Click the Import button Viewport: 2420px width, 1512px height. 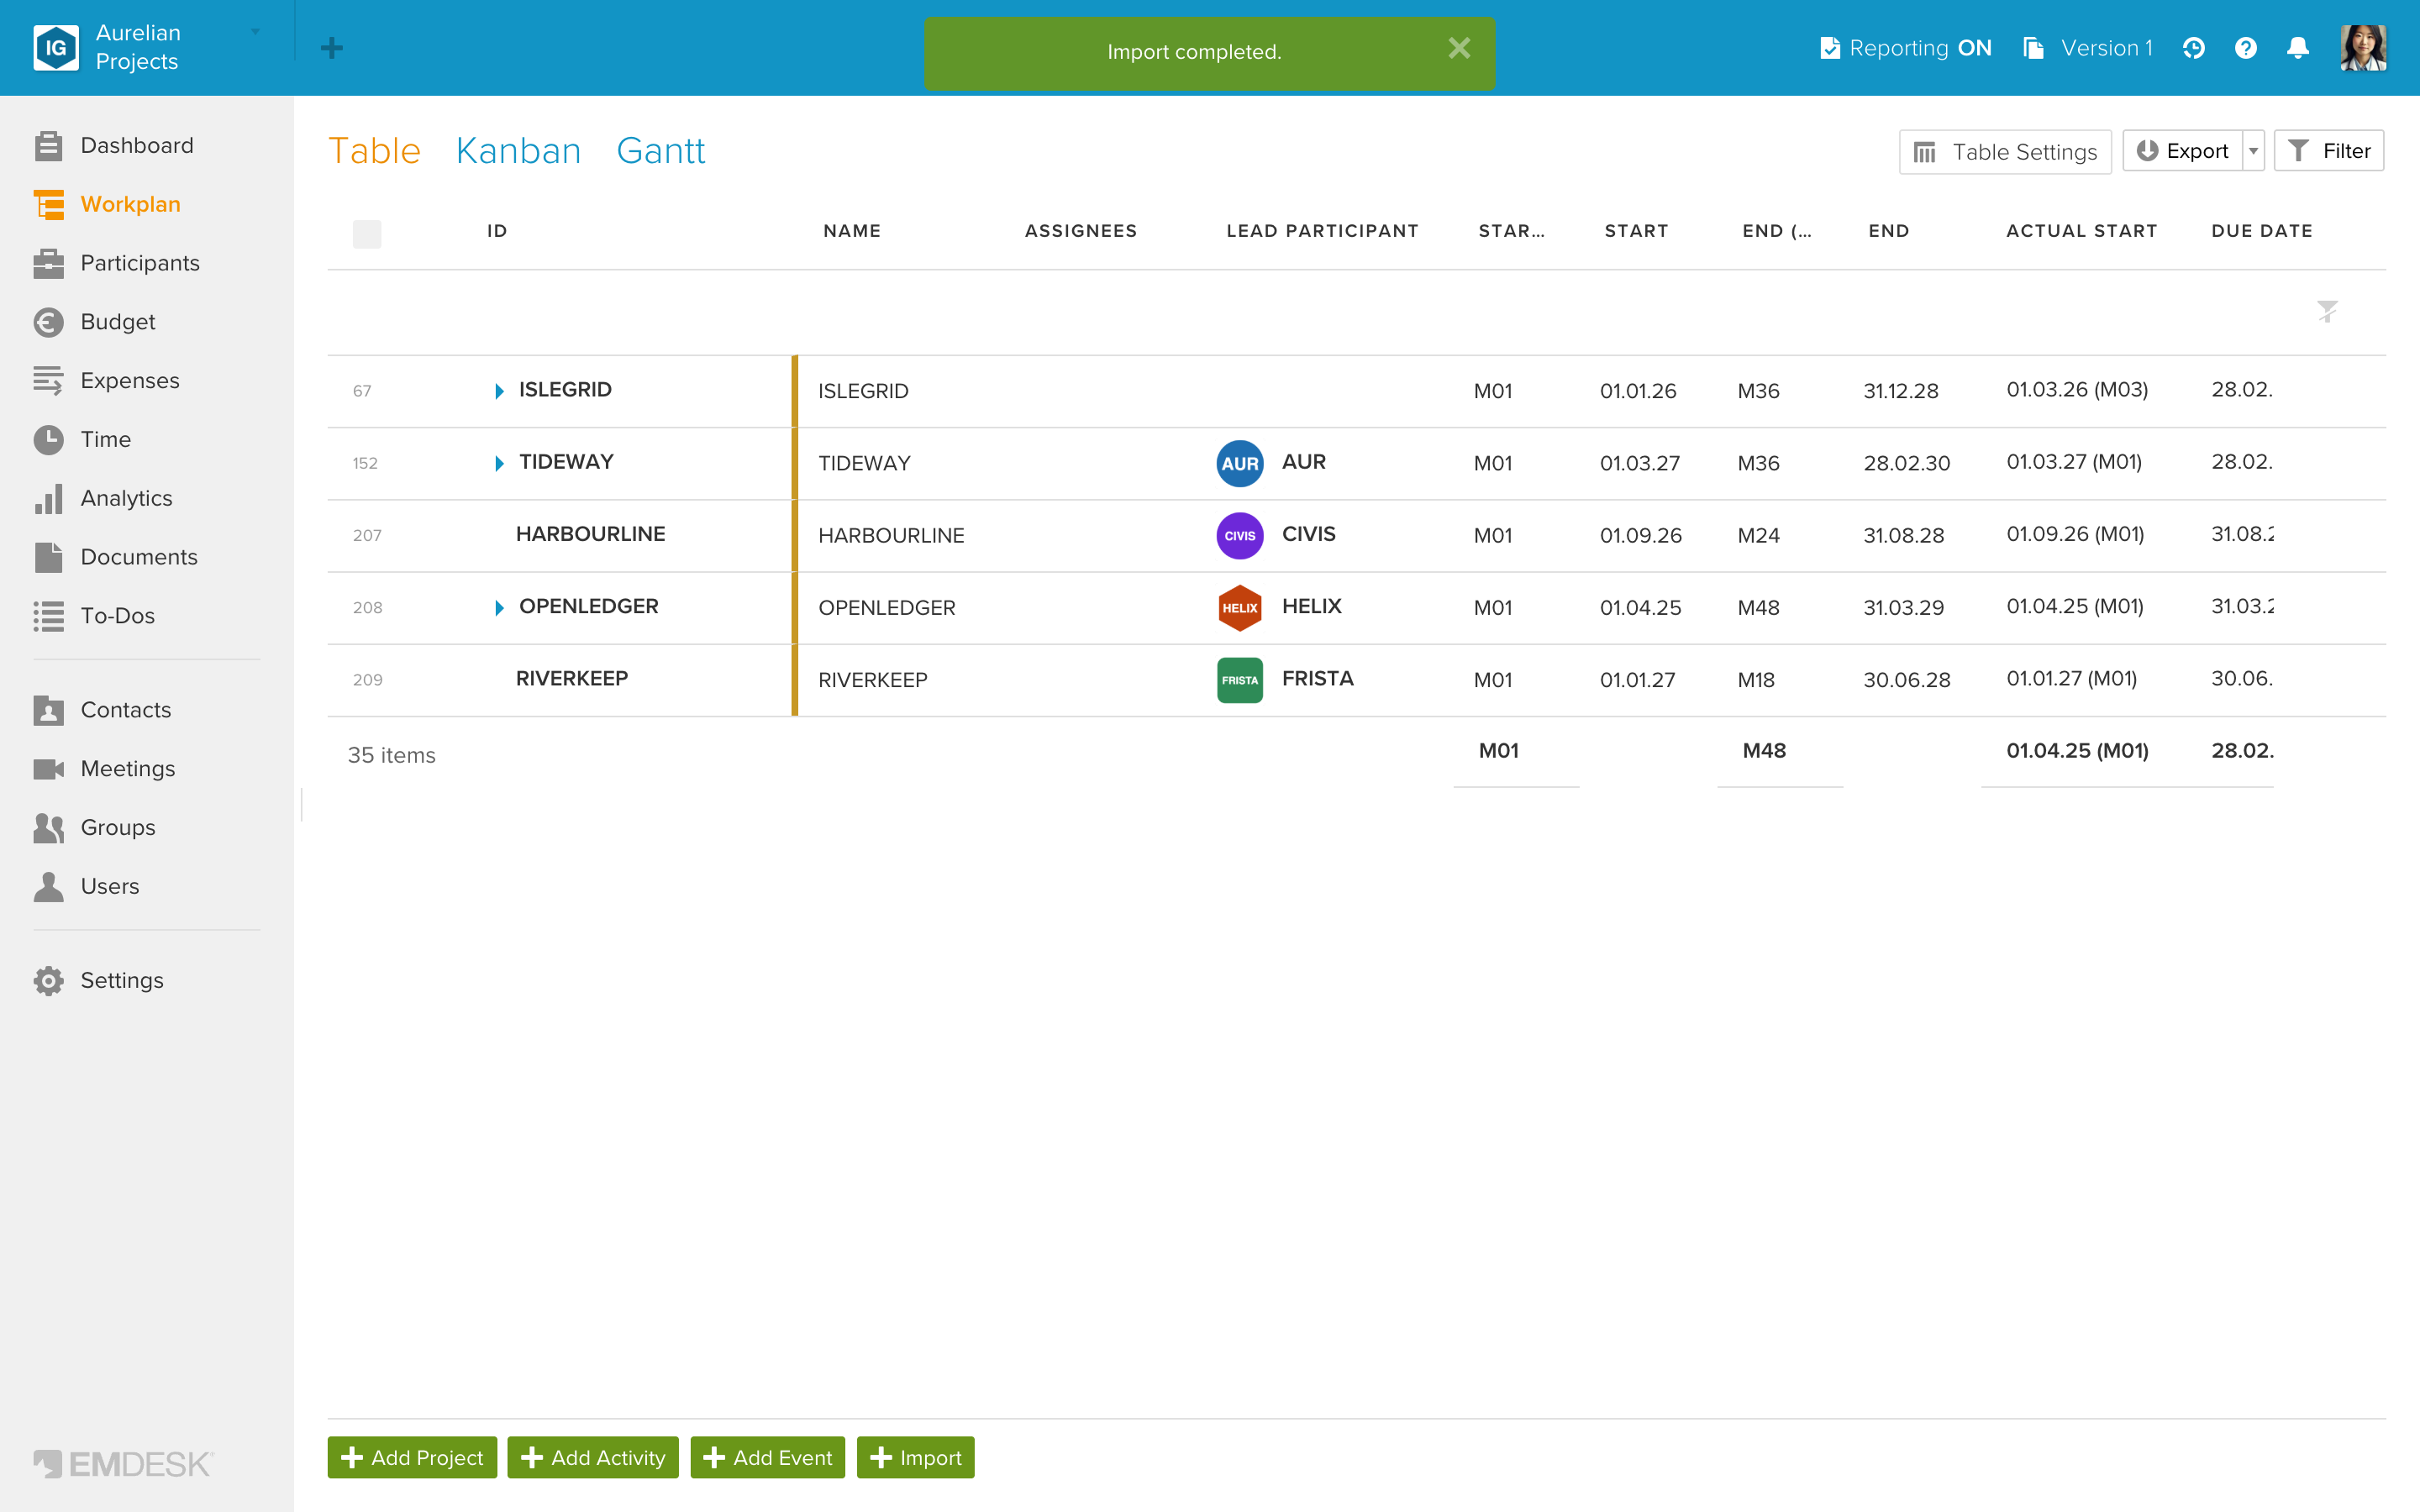[x=915, y=1457]
